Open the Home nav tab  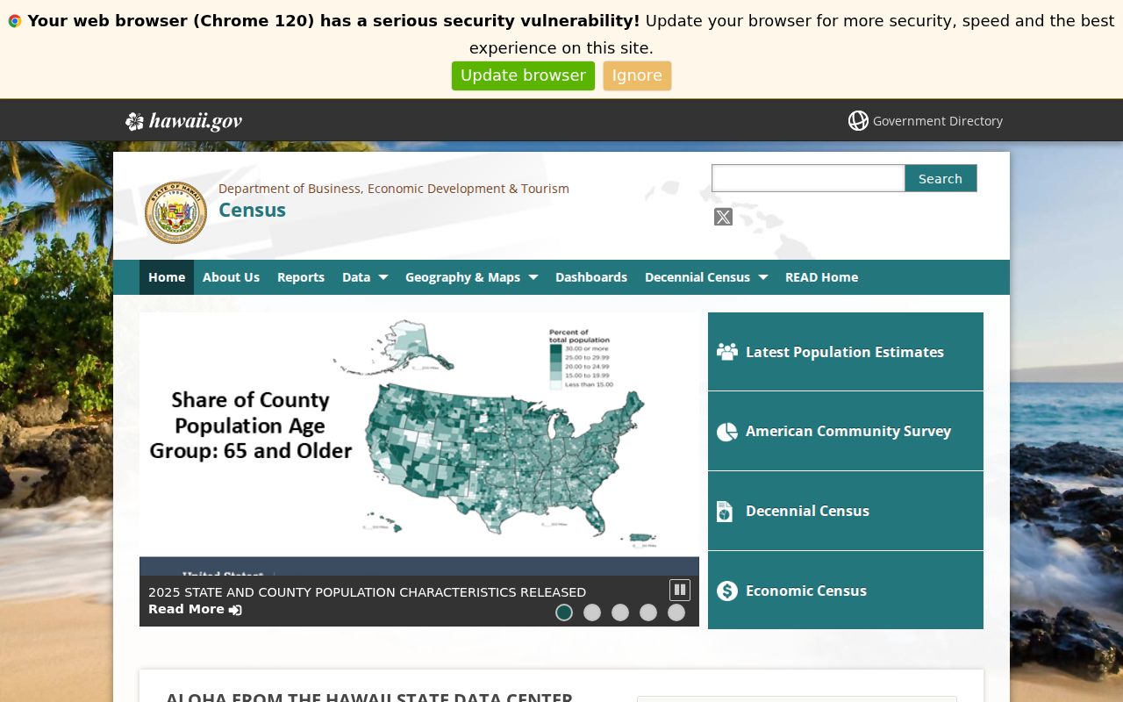pos(167,277)
